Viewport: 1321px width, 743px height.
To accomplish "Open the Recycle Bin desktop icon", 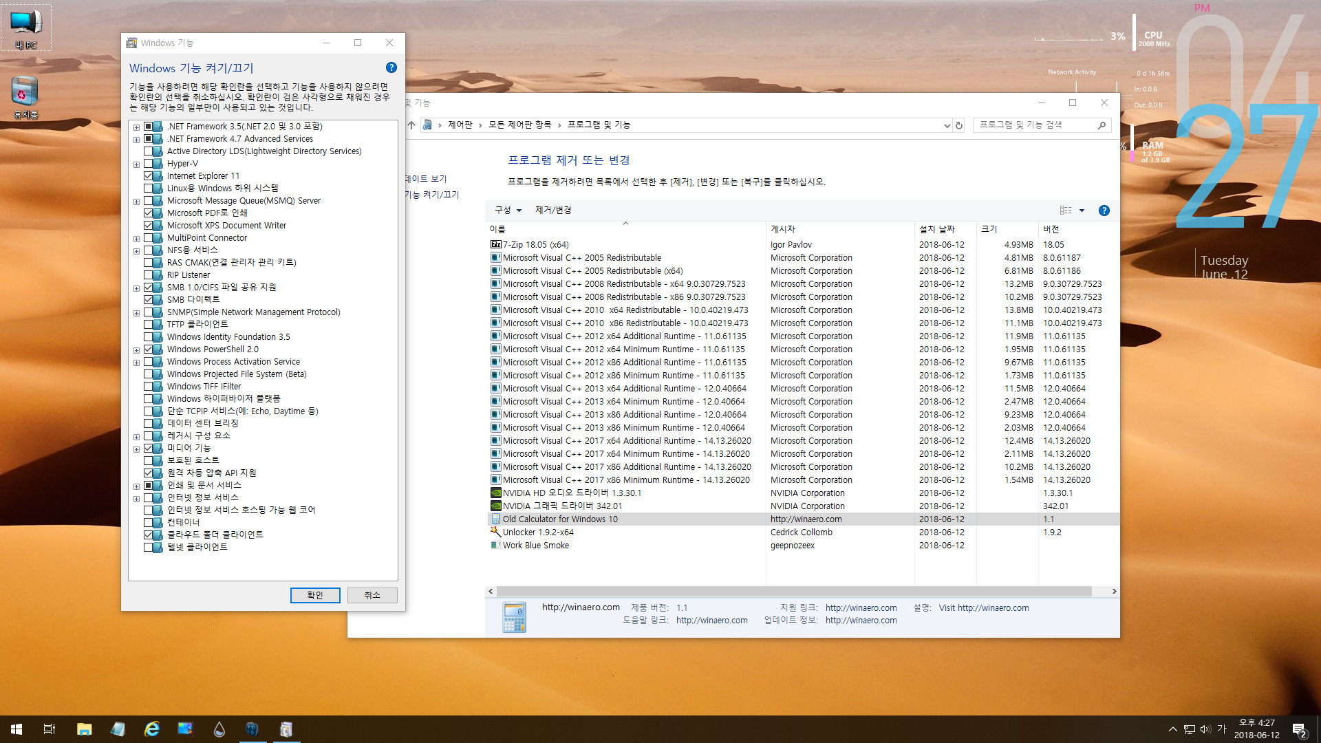I will tap(25, 97).
